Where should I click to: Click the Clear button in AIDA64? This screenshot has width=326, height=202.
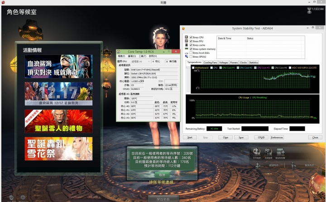tap(225, 138)
